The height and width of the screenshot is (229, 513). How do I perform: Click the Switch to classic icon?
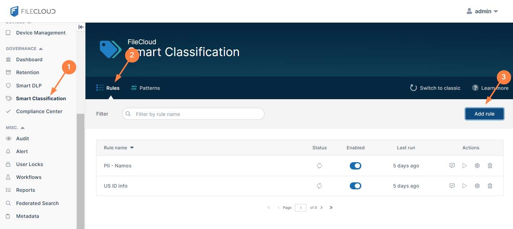tap(414, 88)
